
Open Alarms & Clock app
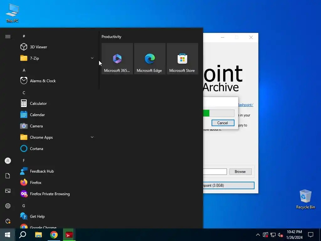tap(57, 81)
